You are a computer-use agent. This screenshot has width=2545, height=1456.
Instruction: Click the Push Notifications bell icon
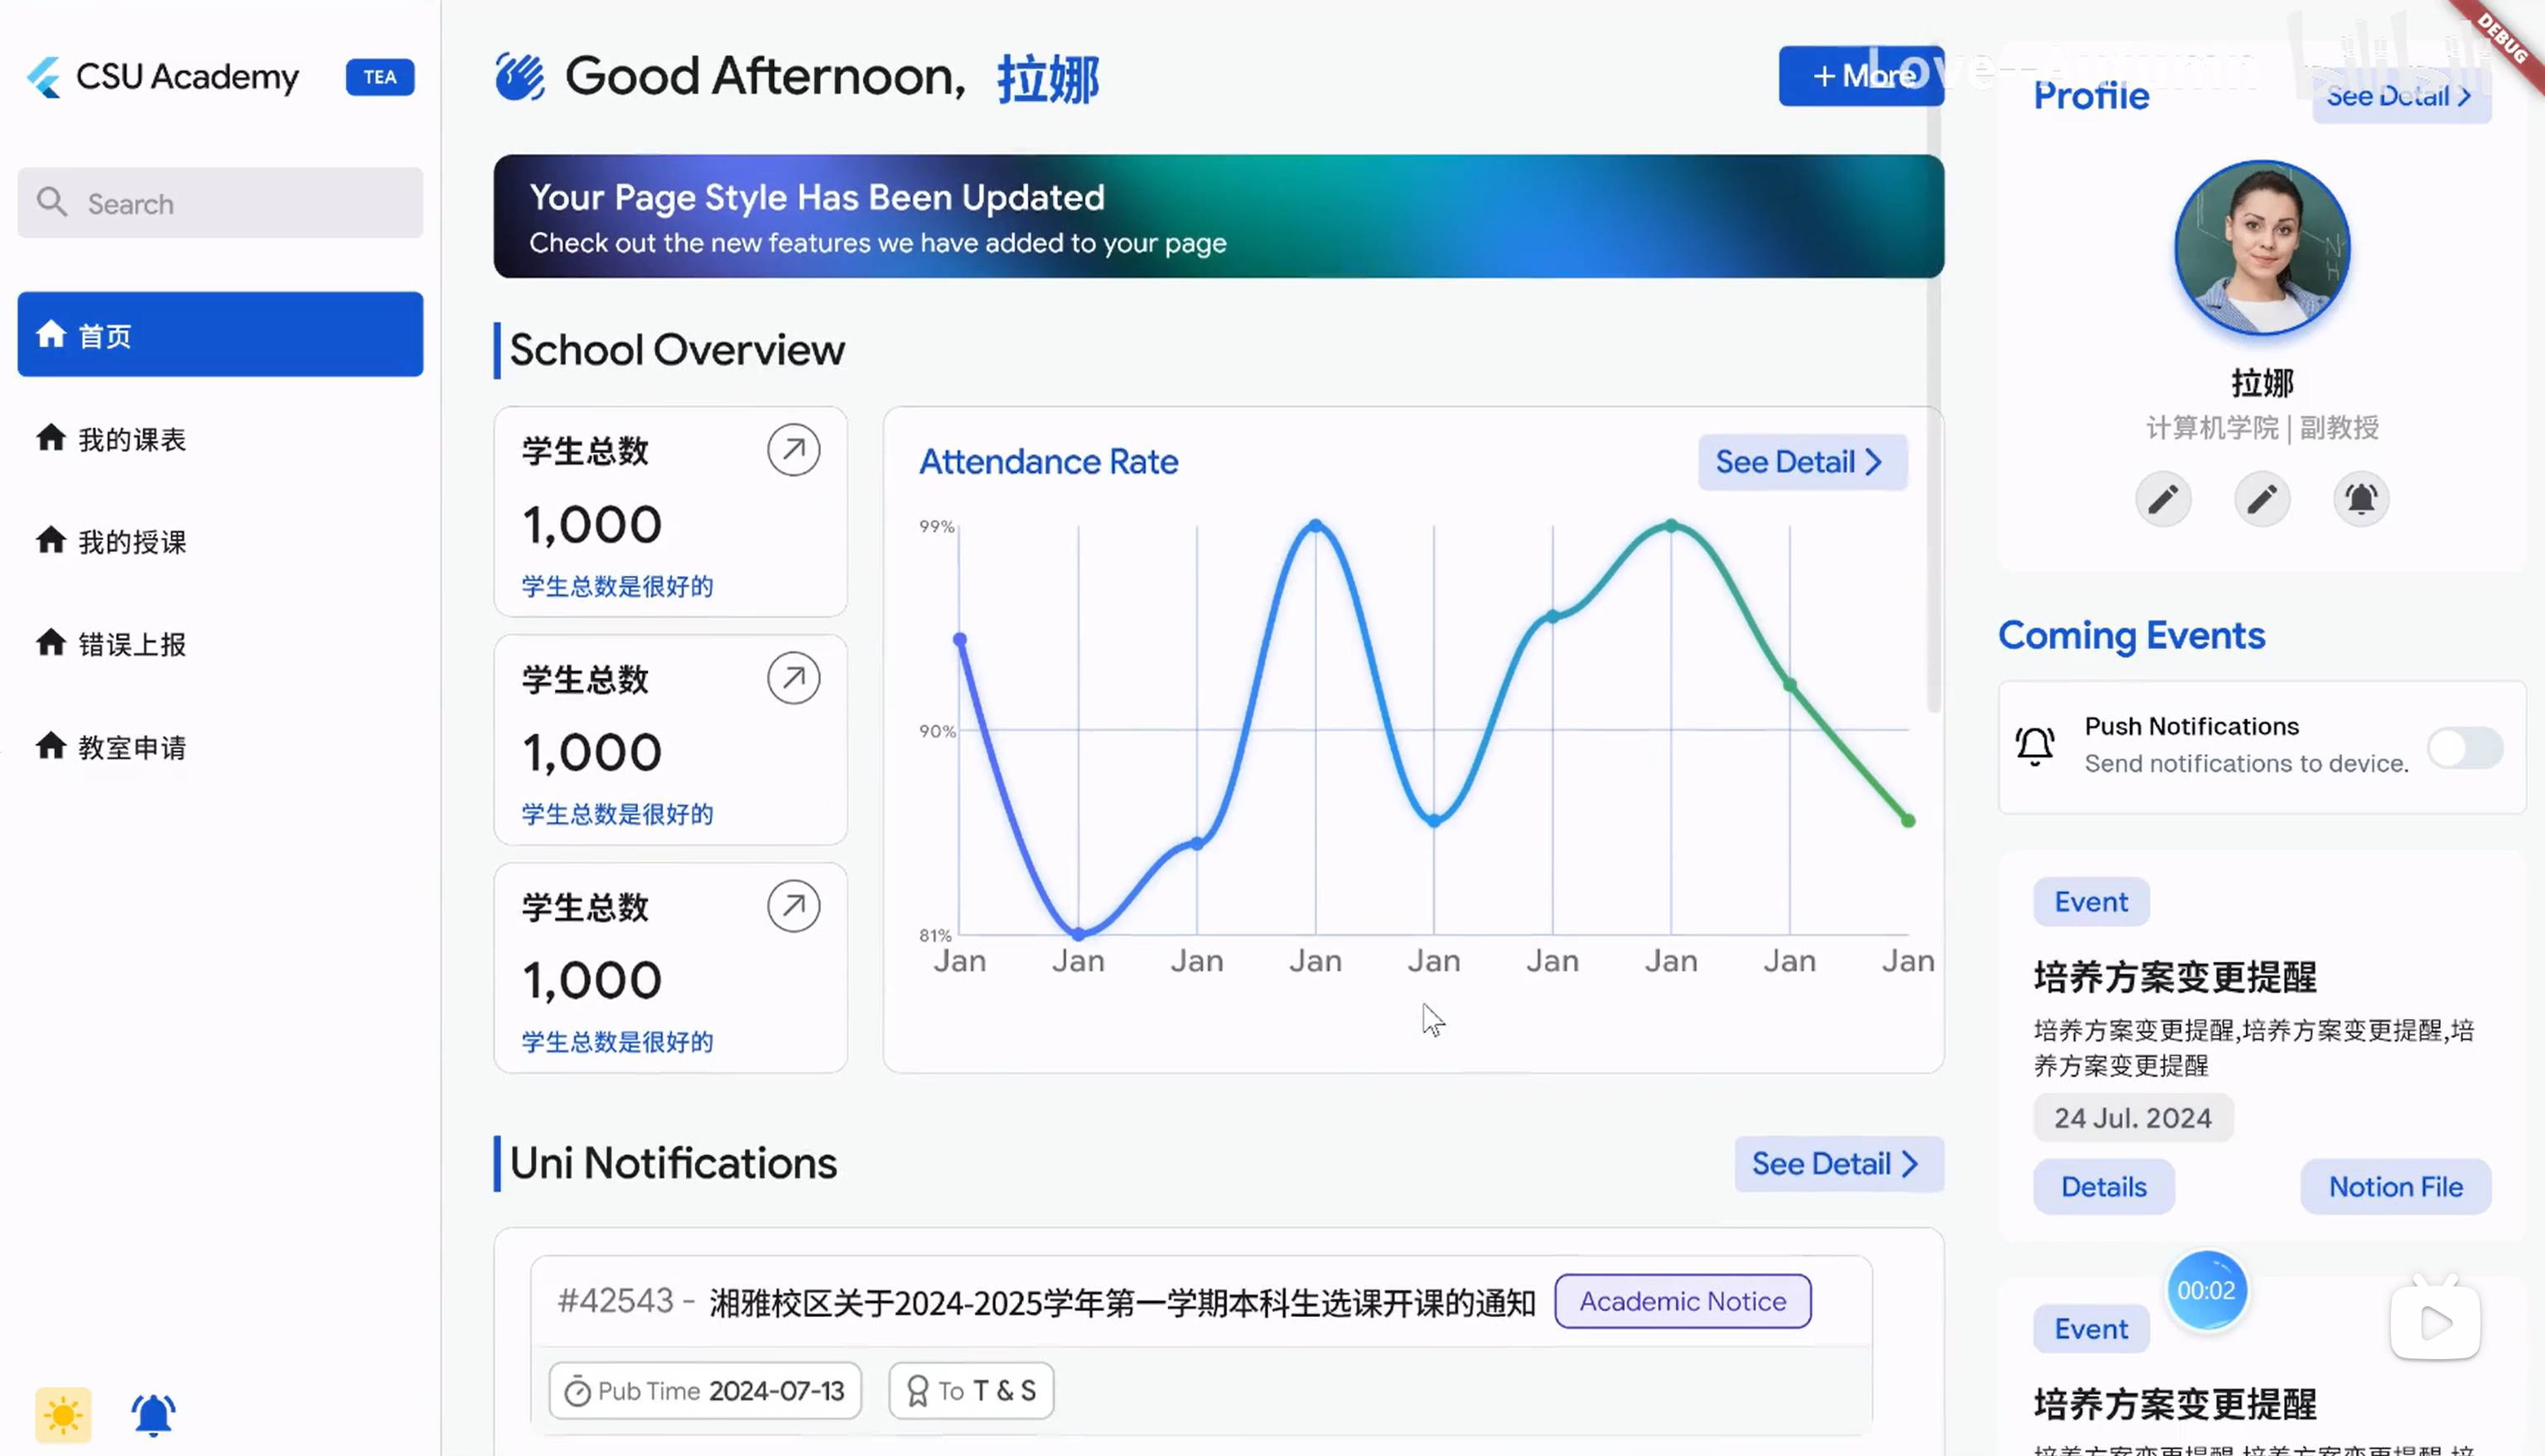point(2035,746)
